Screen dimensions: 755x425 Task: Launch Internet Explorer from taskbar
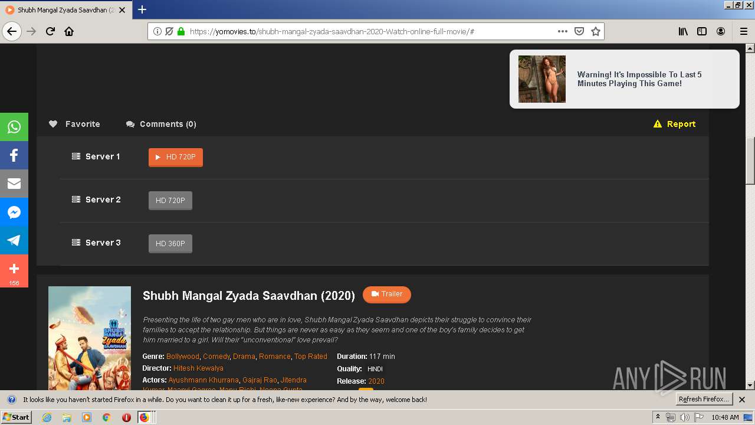pyautogui.click(x=47, y=417)
